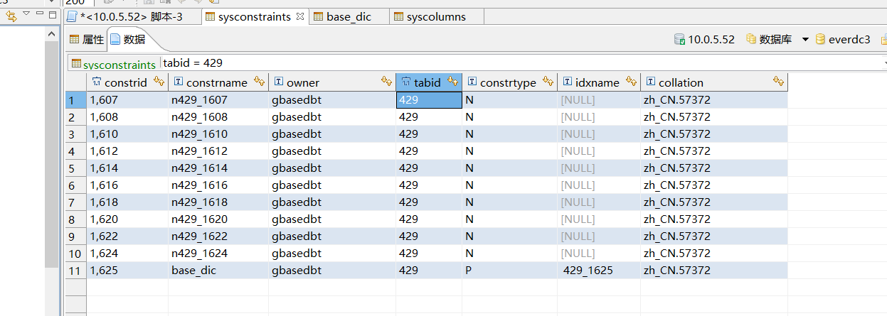The image size is (887, 316).
Task: Click the filter icon on collation column
Action: click(779, 82)
